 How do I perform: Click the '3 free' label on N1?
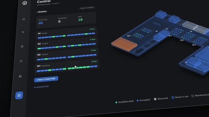click(92, 29)
